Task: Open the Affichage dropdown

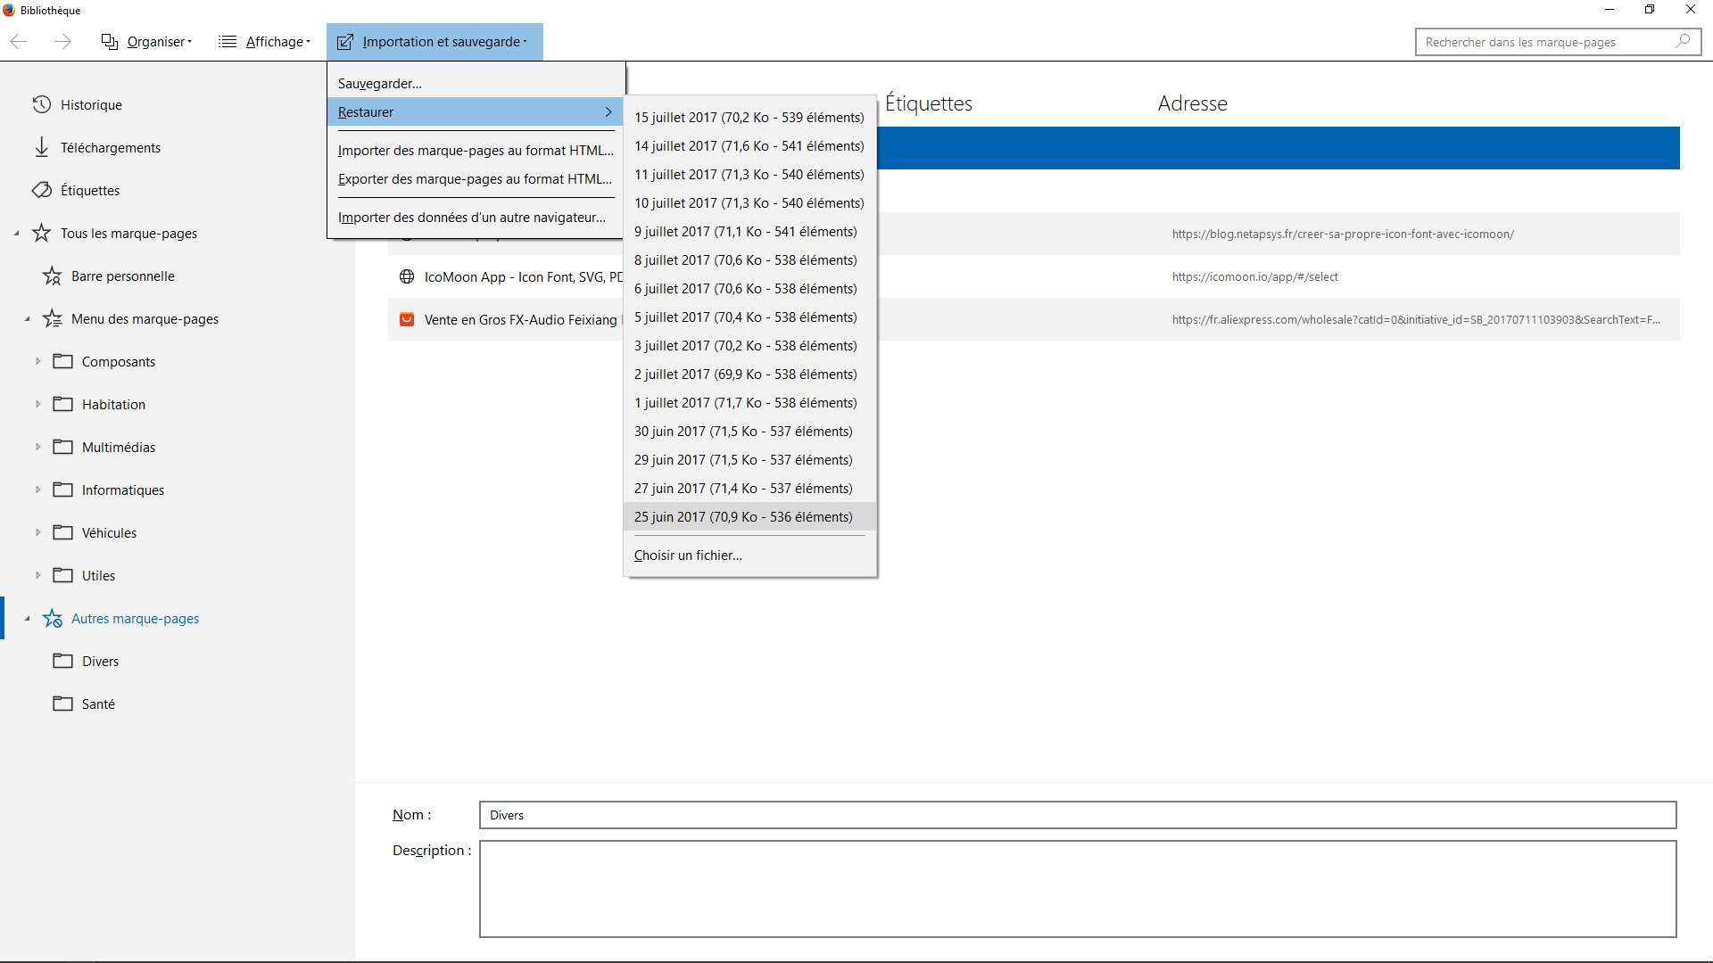Action: coord(265,42)
